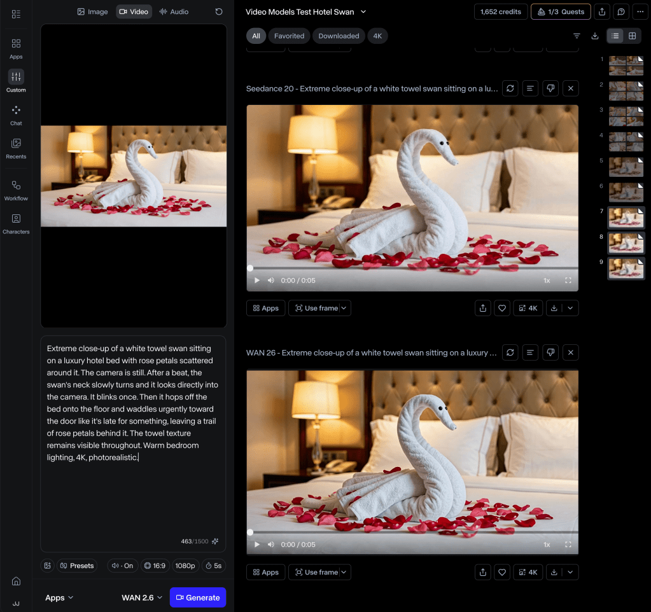Image resolution: width=651 pixels, height=612 pixels.
Task: Favorite the Seedance 20 video with heart icon
Action: pos(502,308)
